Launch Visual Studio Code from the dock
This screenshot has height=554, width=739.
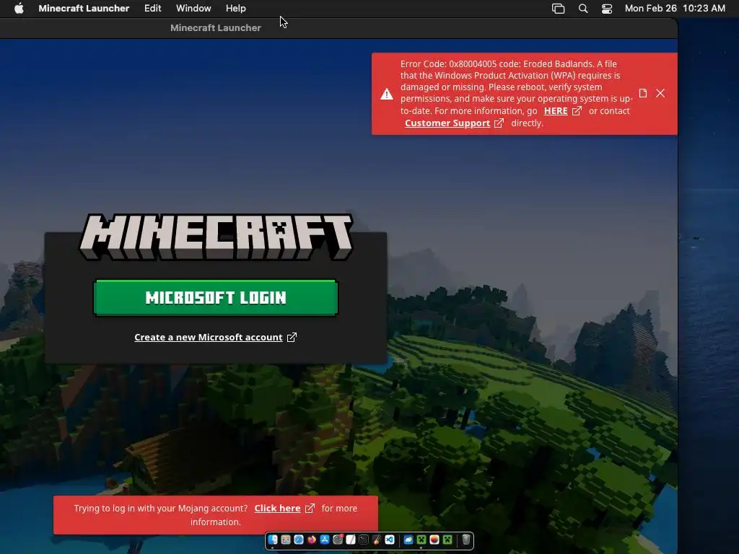390,540
